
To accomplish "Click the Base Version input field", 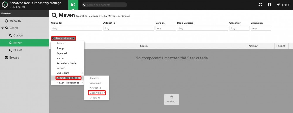I will pyautogui.click(x=202, y=28).
